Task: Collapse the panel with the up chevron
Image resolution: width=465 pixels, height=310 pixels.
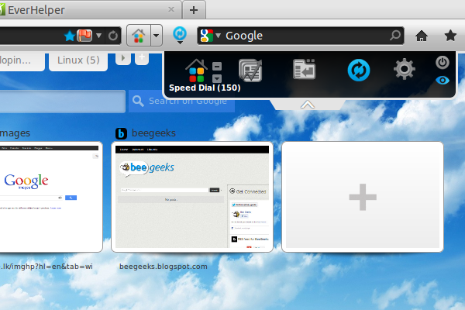Action: [x=307, y=105]
